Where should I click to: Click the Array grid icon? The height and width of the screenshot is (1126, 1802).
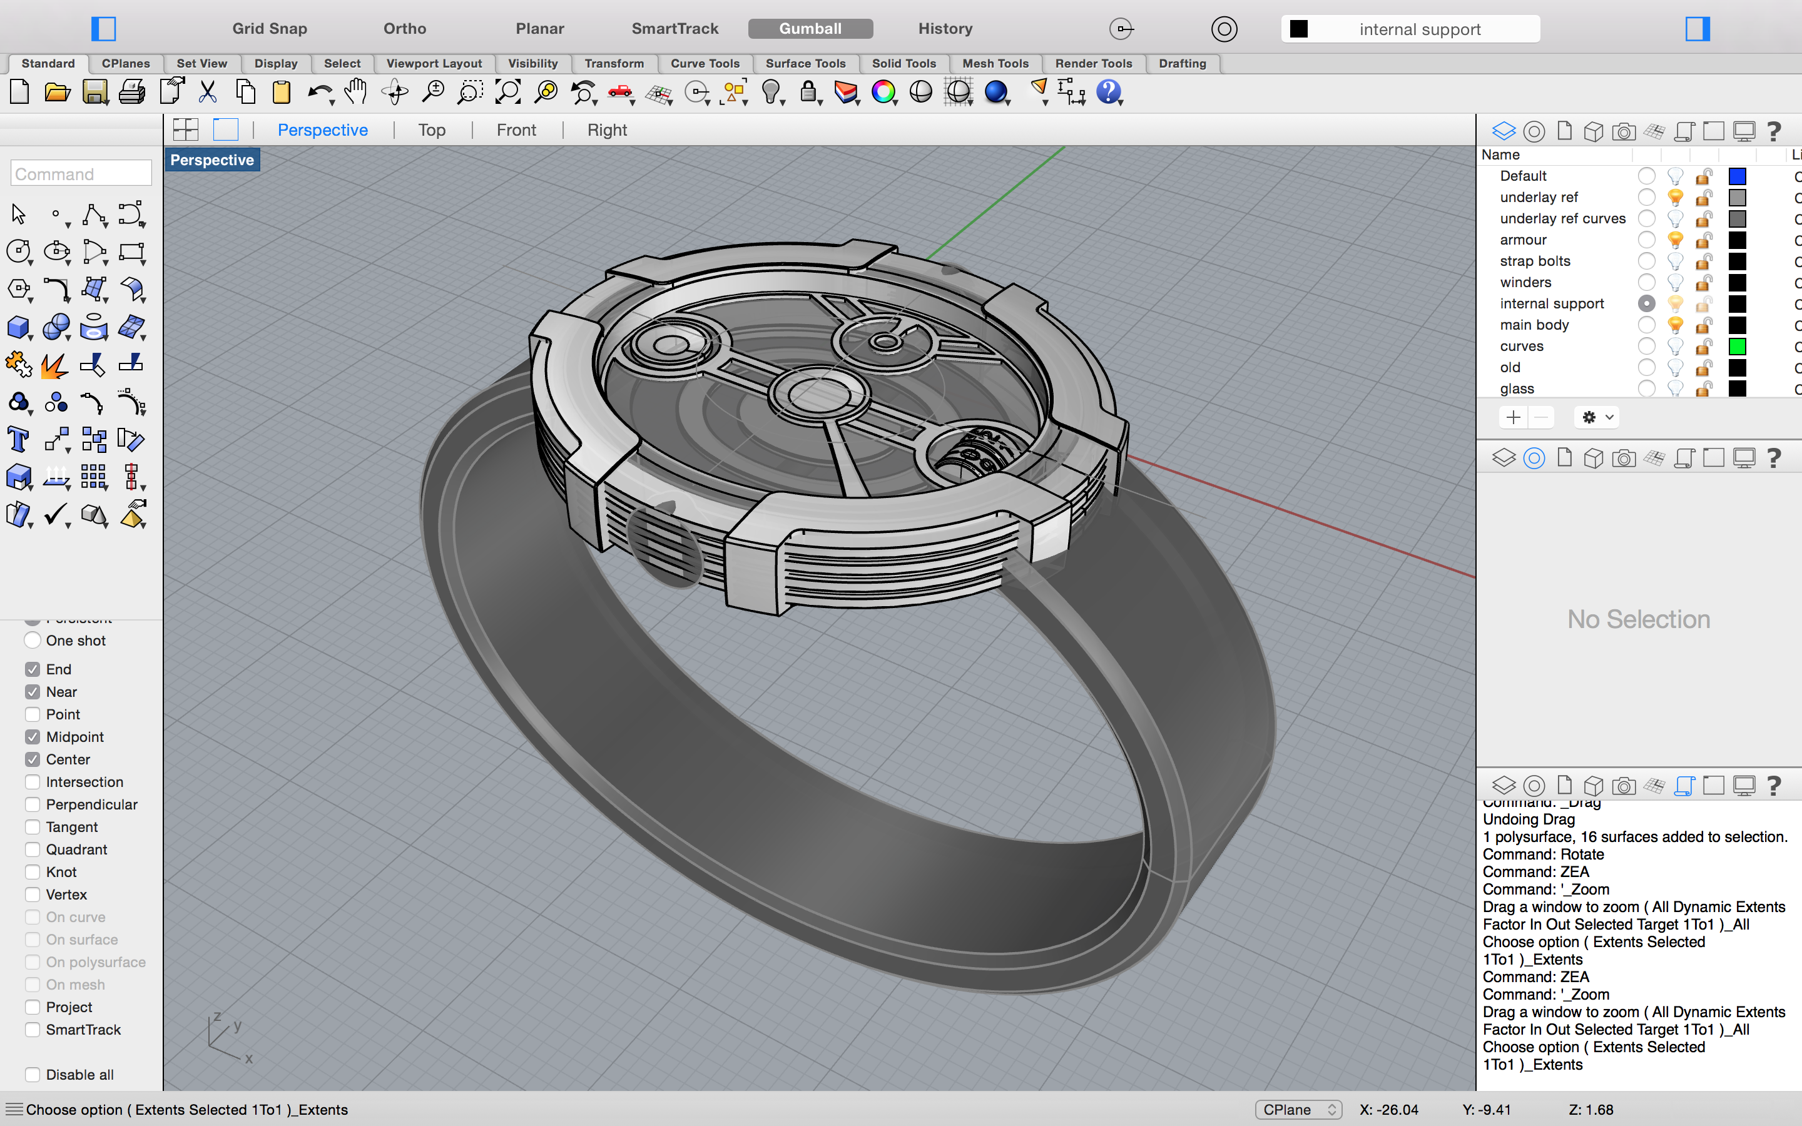click(94, 477)
